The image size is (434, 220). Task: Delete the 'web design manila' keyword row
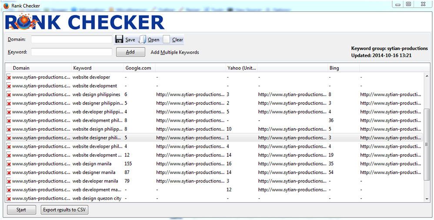tap(9, 164)
